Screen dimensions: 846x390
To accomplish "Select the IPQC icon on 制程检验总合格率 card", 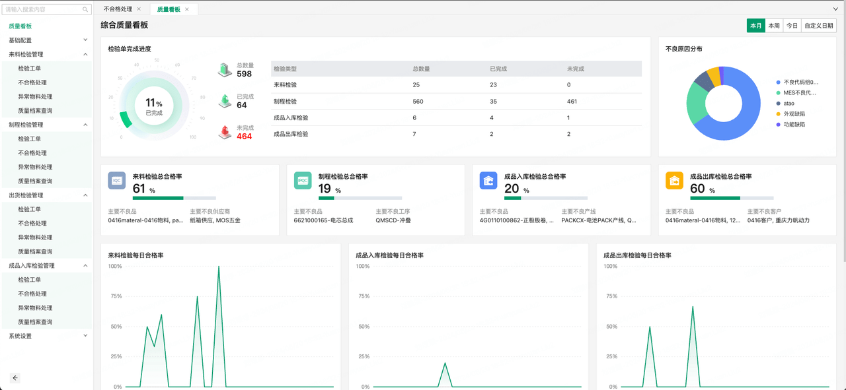I will coord(303,179).
